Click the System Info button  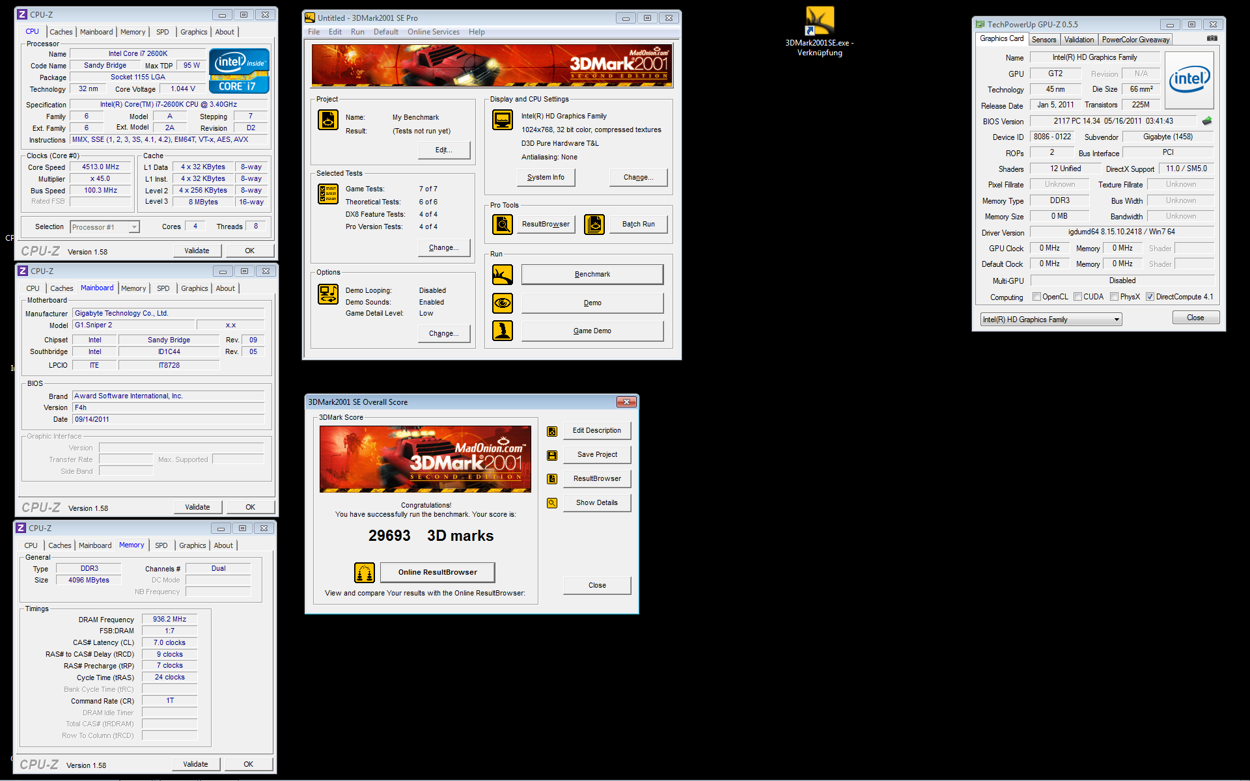pyautogui.click(x=546, y=177)
